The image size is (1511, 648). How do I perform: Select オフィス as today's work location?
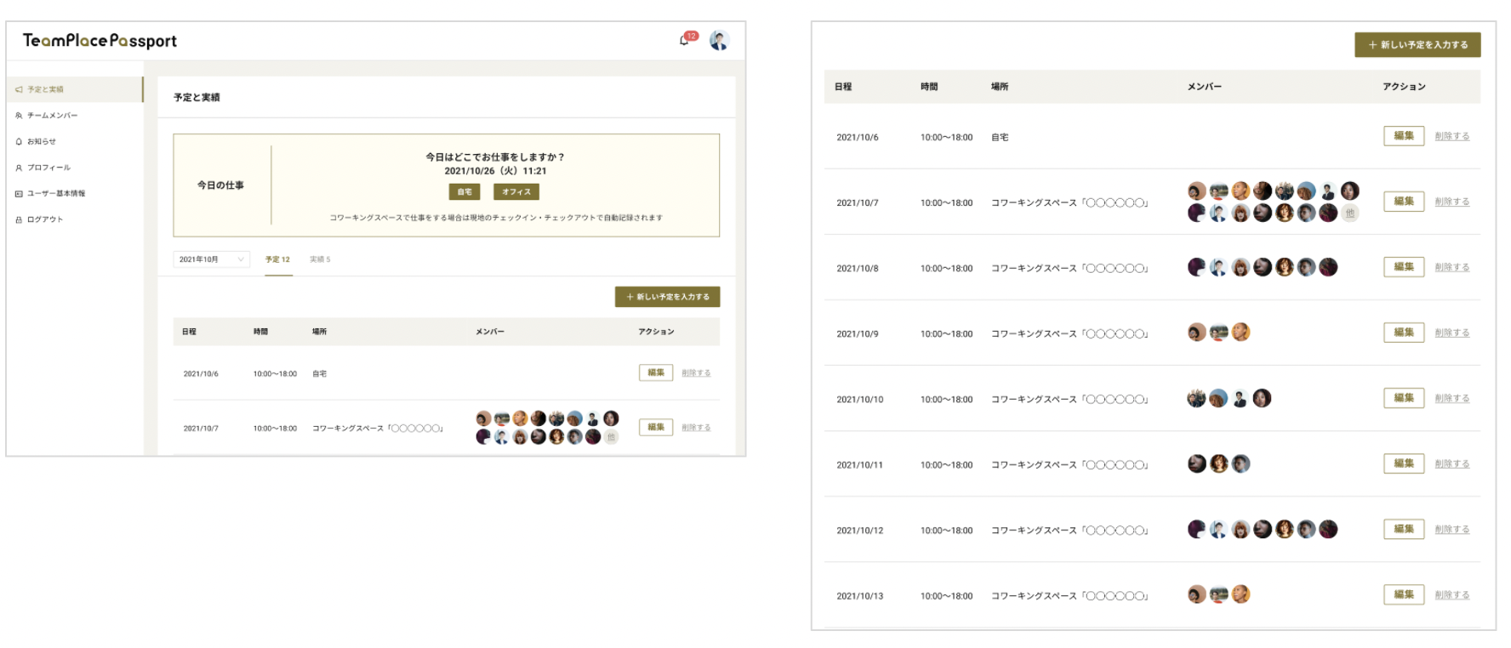point(516,192)
